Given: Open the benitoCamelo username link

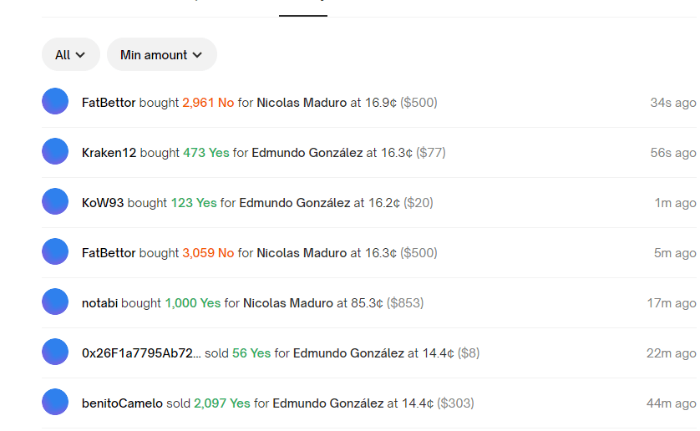Looking at the screenshot, I should 122,403.
